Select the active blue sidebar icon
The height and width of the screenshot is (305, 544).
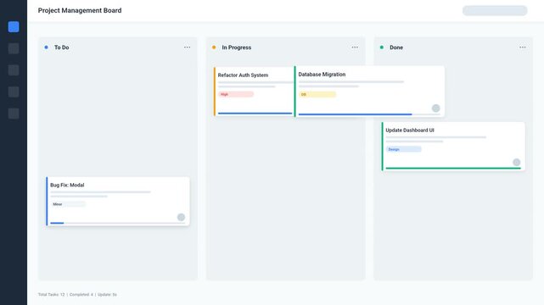pos(14,26)
